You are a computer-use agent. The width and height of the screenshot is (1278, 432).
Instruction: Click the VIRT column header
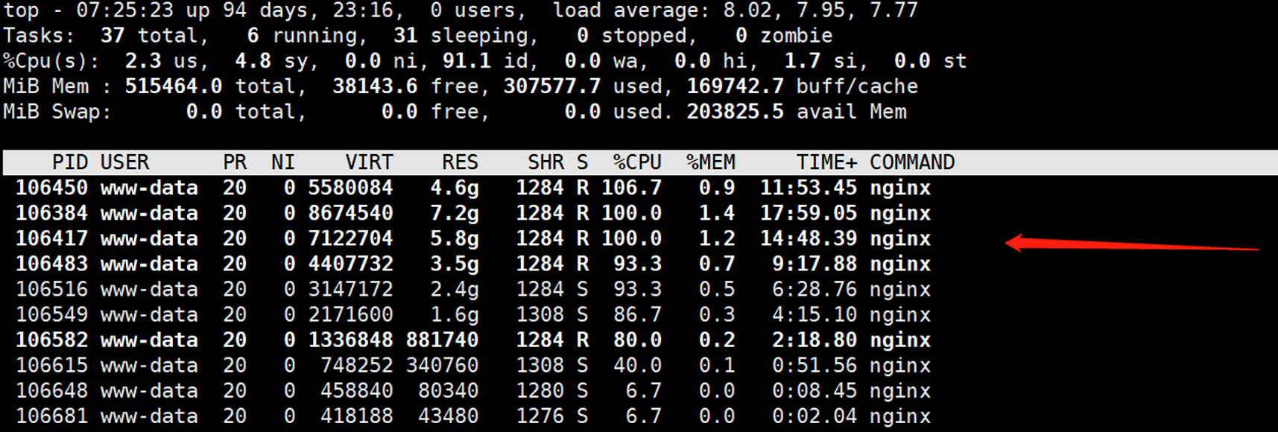point(369,162)
